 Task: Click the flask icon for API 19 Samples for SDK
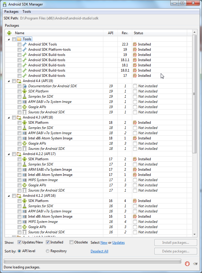click(x=25, y=97)
